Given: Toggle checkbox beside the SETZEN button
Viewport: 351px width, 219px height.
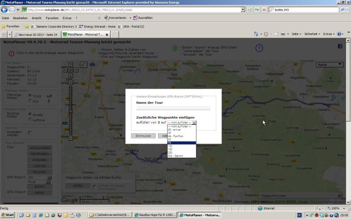Looking at the screenshot, I should (94, 187).
